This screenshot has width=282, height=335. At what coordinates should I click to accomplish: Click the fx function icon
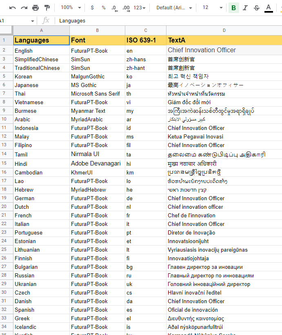46,21
